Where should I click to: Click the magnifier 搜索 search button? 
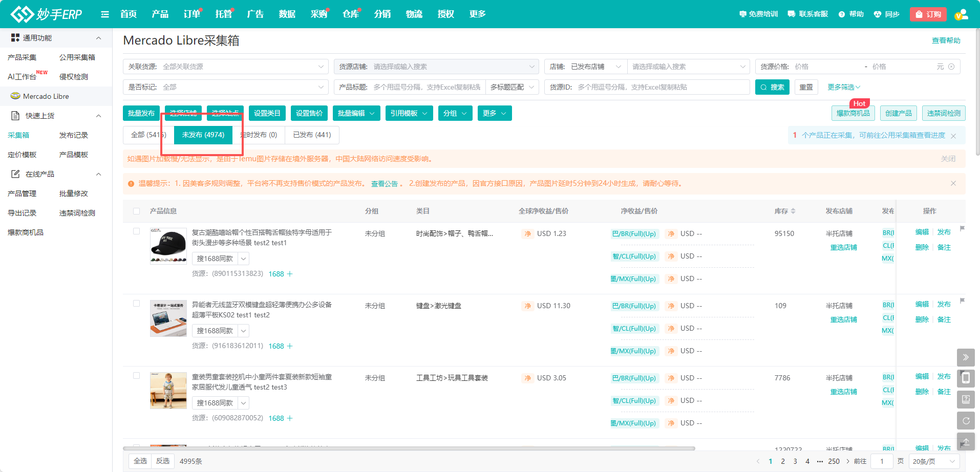click(772, 87)
